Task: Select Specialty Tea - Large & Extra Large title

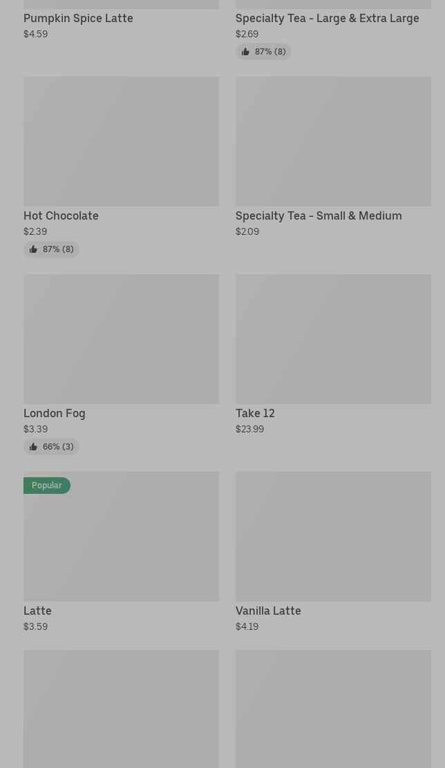Action: [327, 18]
